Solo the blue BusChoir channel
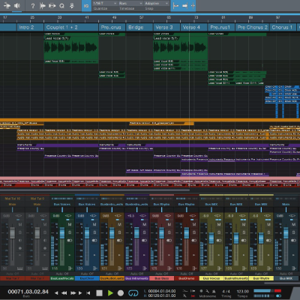The height and width of the screenshot is (300, 300). (x=94, y=232)
